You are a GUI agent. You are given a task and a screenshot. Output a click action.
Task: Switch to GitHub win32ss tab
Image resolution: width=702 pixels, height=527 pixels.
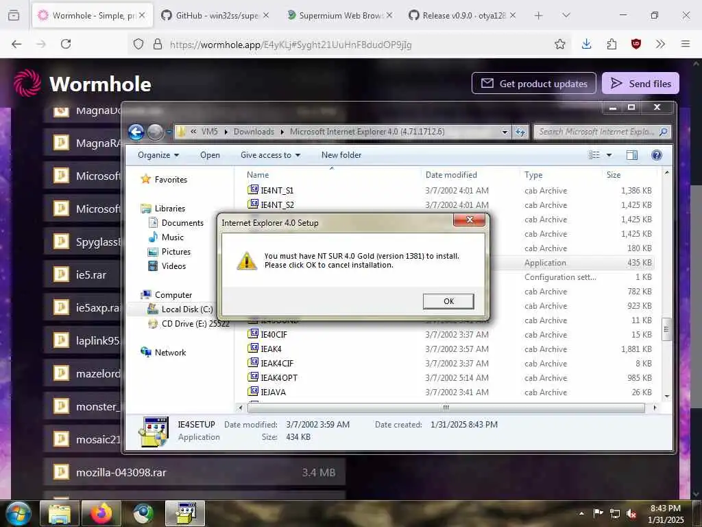pyautogui.click(x=216, y=16)
